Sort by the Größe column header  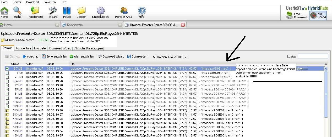[15, 64]
